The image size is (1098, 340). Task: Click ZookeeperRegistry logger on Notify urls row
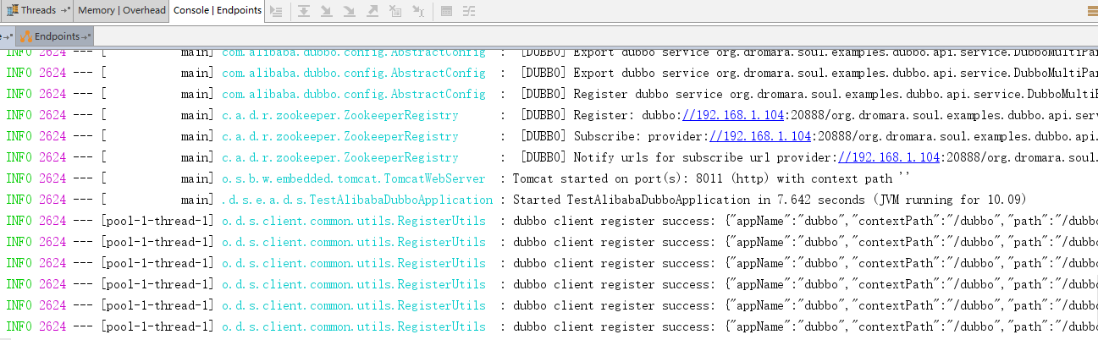pos(340,157)
